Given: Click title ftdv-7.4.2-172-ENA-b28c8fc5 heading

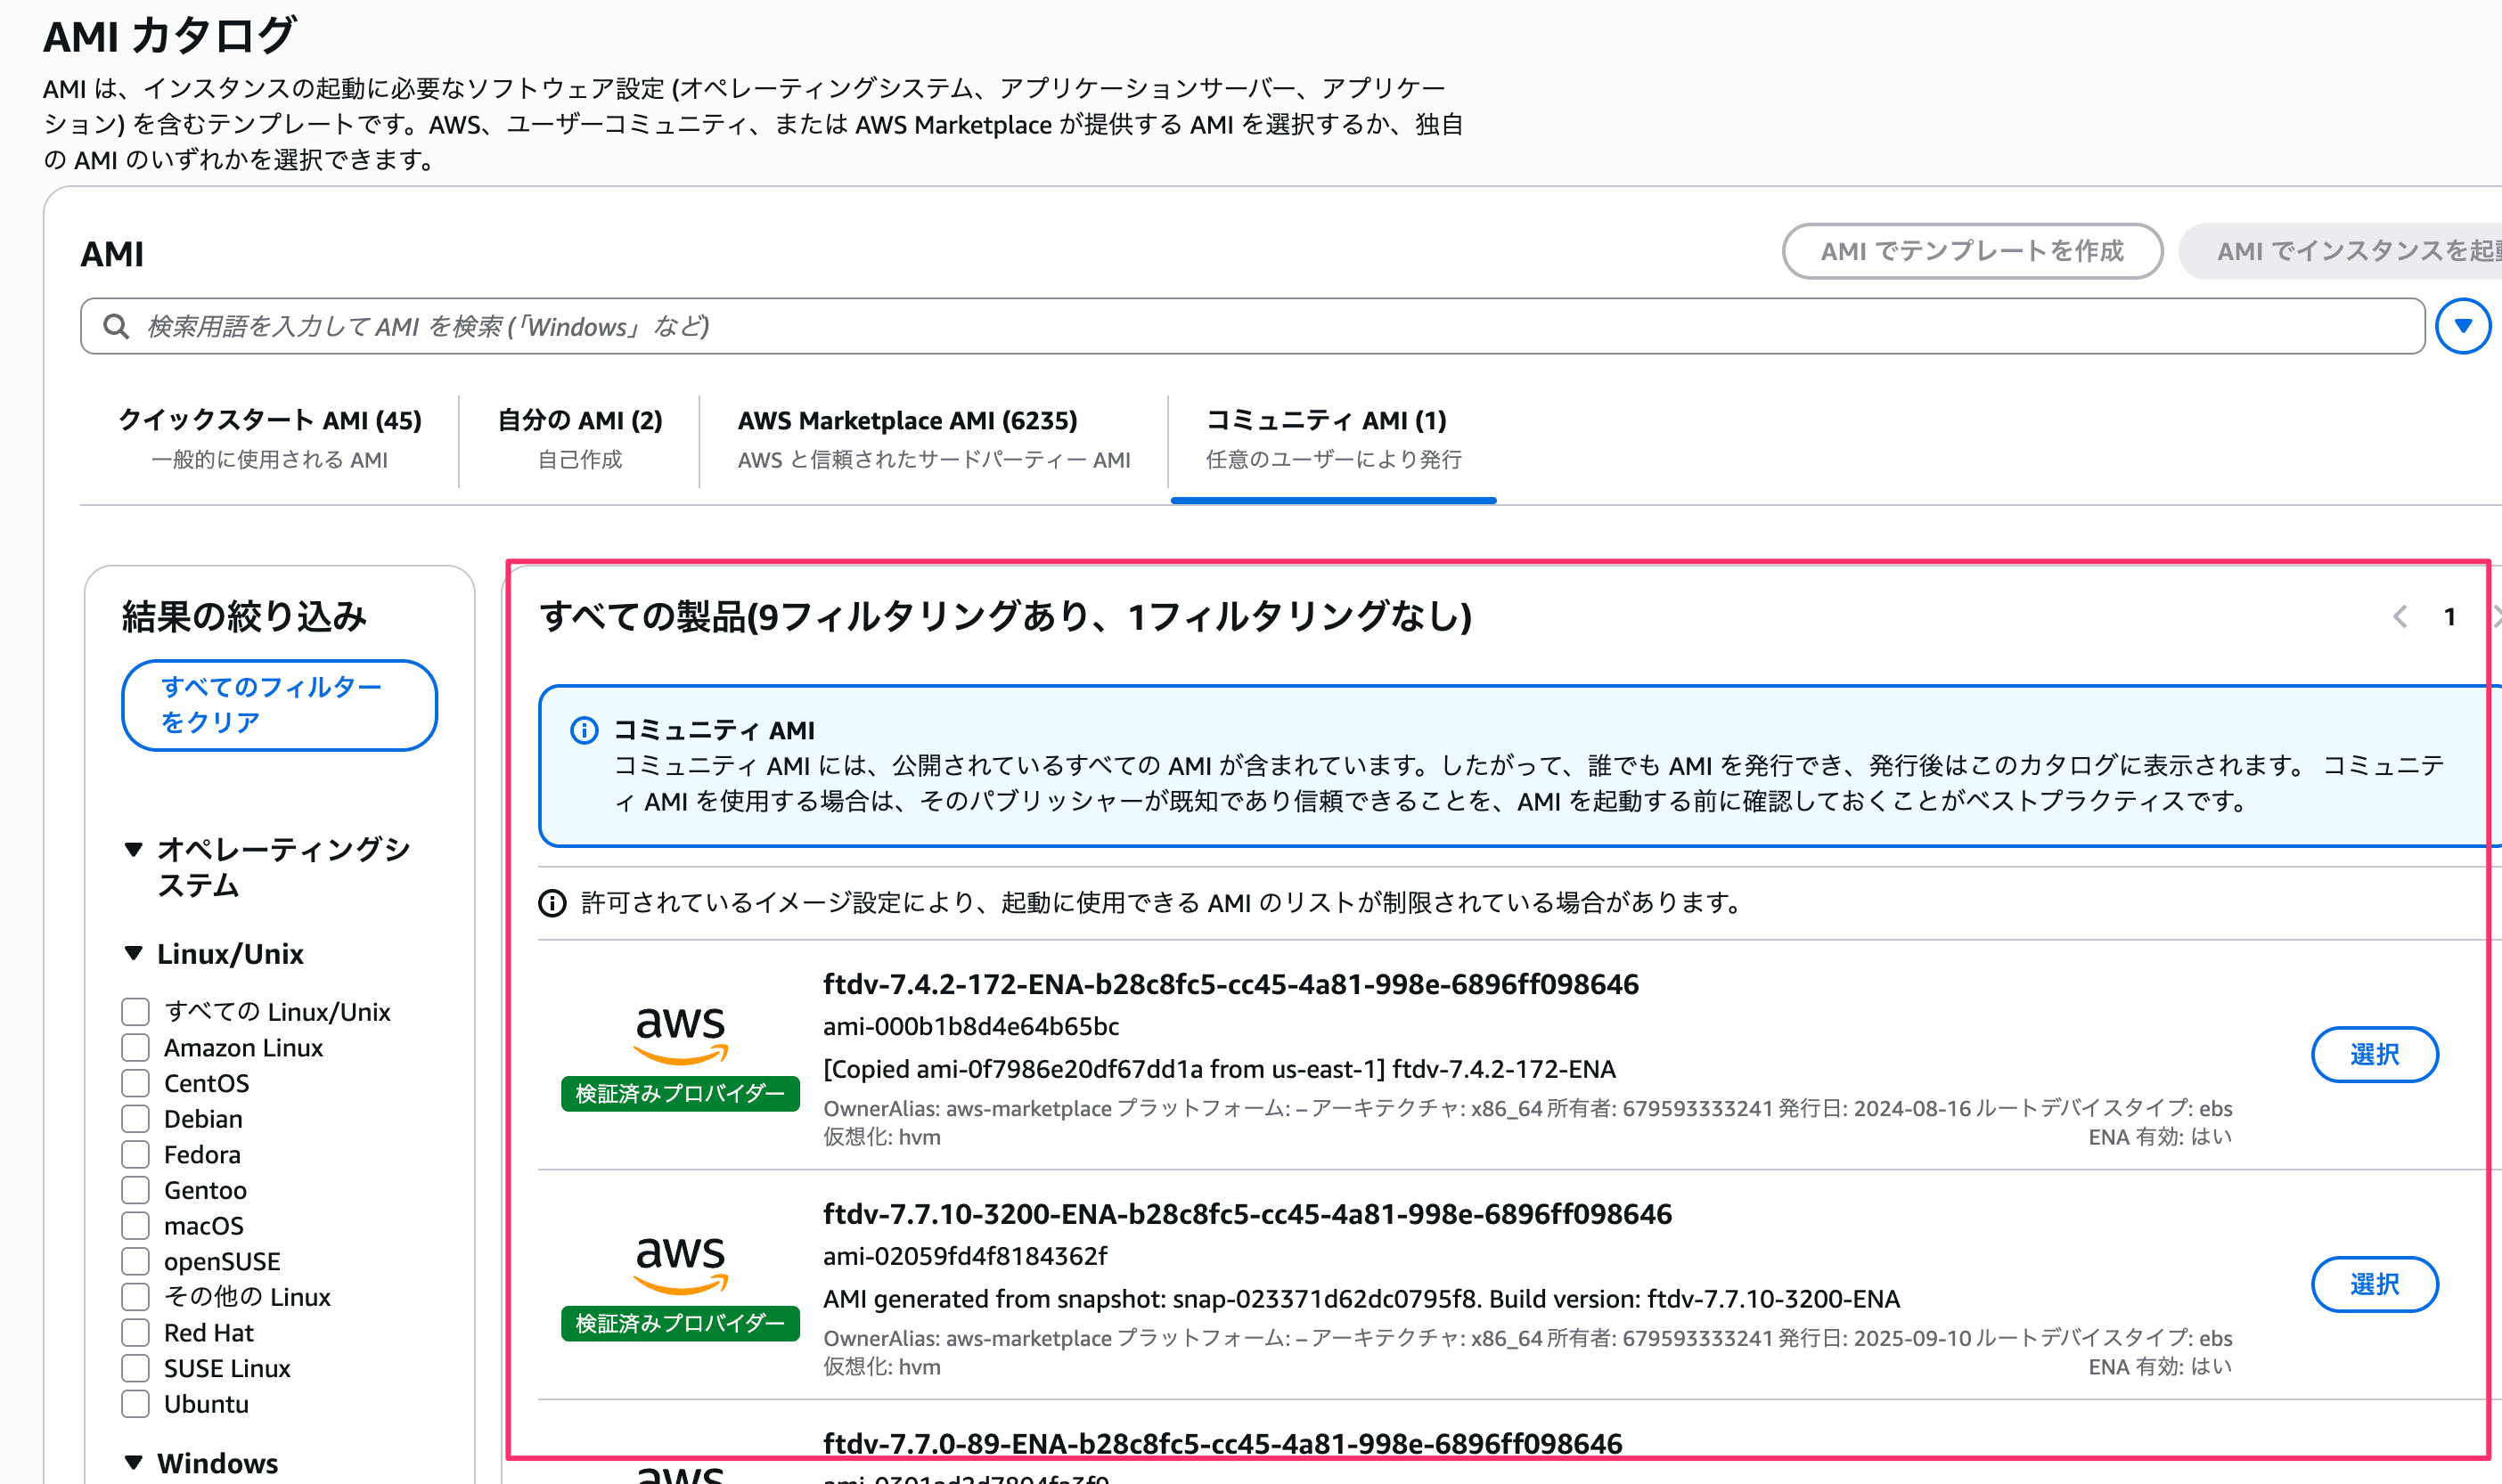Looking at the screenshot, I should tap(1231, 985).
